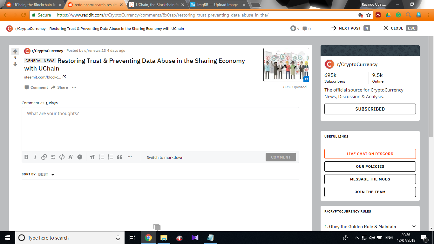
Task: Switch the editor to markdown mode
Action: [x=165, y=157]
